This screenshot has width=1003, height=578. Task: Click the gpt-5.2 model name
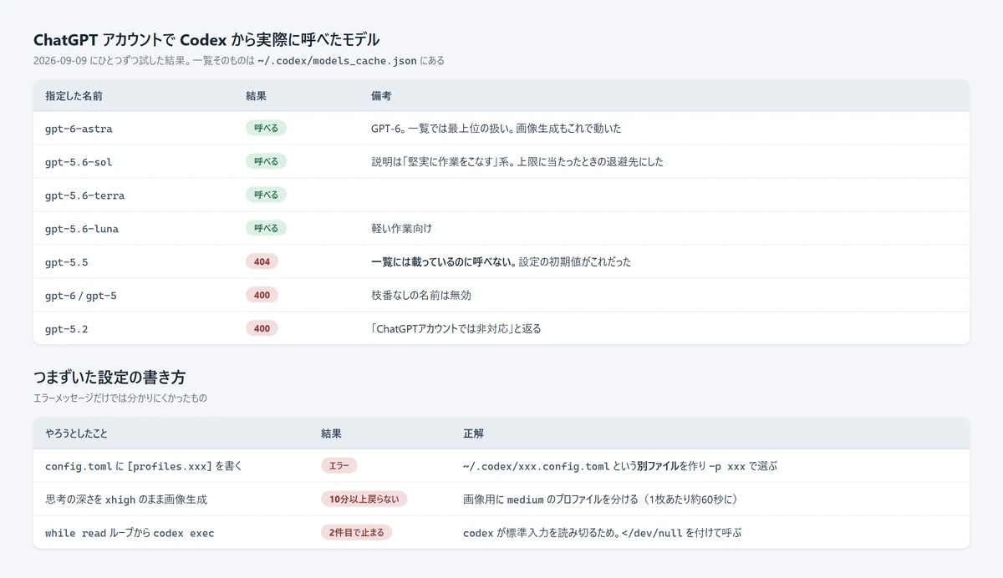pyautogui.click(x=67, y=329)
